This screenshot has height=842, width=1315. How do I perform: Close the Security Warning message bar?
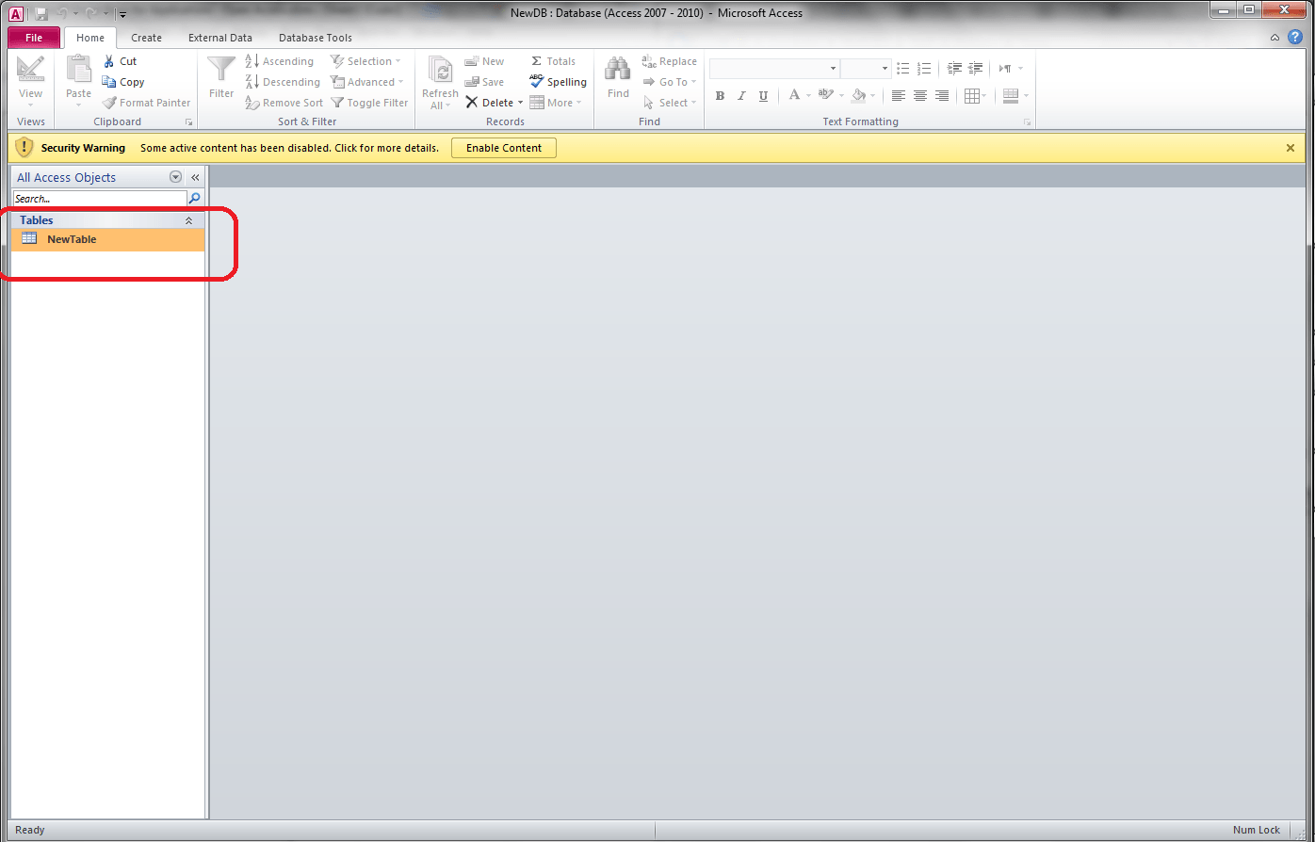[1291, 148]
